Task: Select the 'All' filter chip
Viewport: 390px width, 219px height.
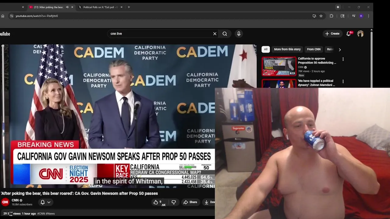Action: pyautogui.click(x=266, y=49)
